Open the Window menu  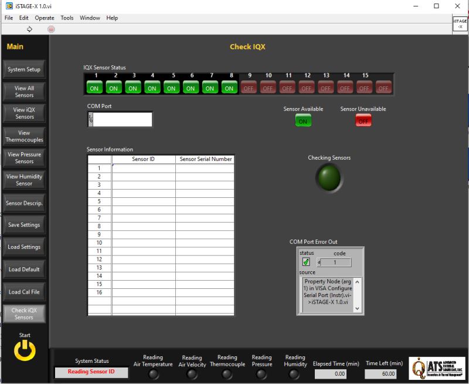(90, 18)
